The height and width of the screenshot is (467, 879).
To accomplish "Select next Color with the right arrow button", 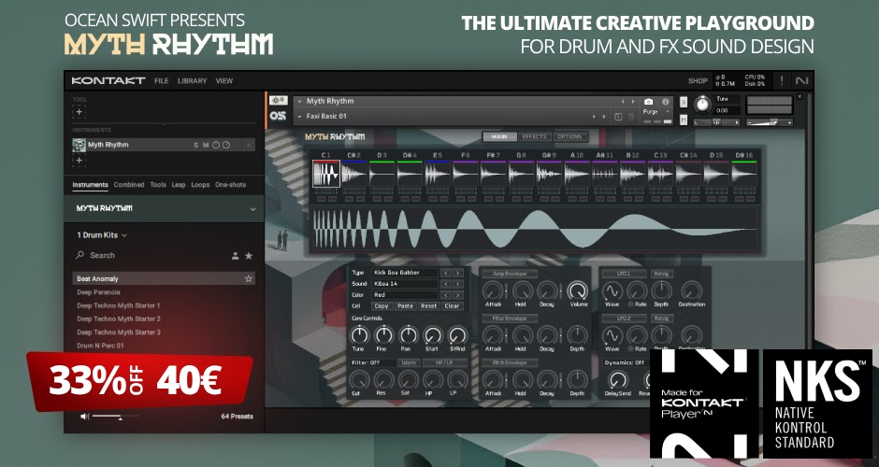I will tap(458, 295).
